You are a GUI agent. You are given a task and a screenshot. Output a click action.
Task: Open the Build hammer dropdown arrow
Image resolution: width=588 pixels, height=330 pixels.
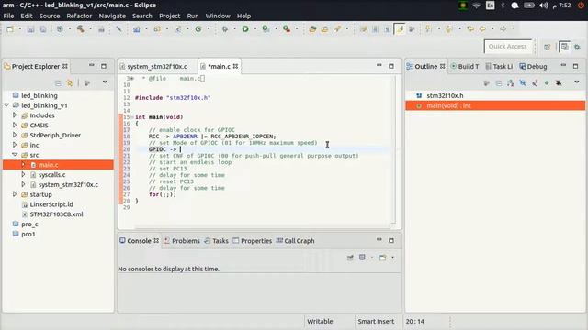click(x=90, y=28)
